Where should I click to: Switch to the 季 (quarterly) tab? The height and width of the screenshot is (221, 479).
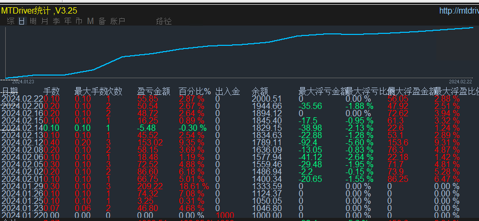[x=56, y=21]
